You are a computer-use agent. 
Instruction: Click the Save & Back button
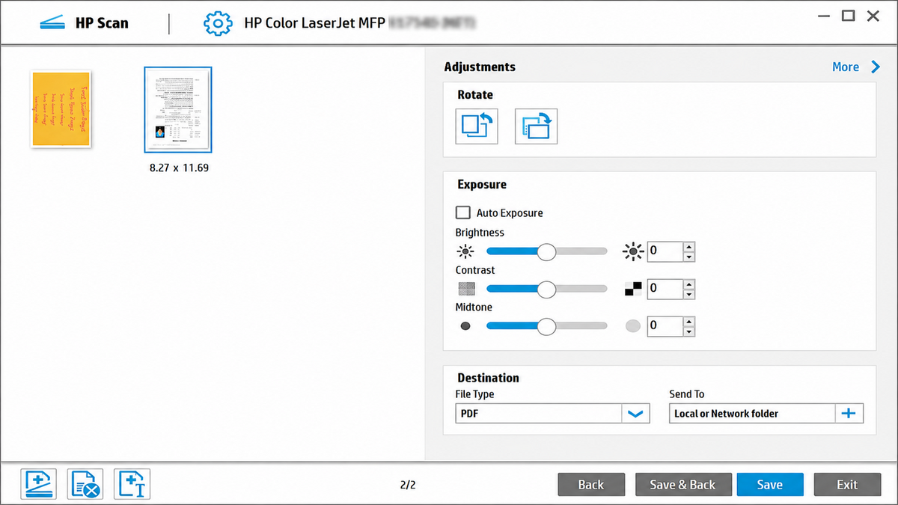point(682,484)
